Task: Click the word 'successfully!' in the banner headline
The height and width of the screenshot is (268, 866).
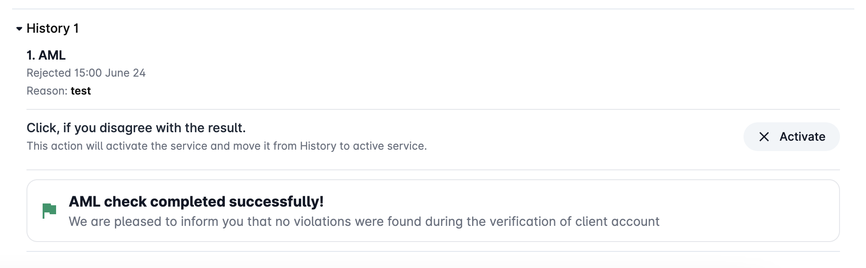Action: [x=276, y=202]
